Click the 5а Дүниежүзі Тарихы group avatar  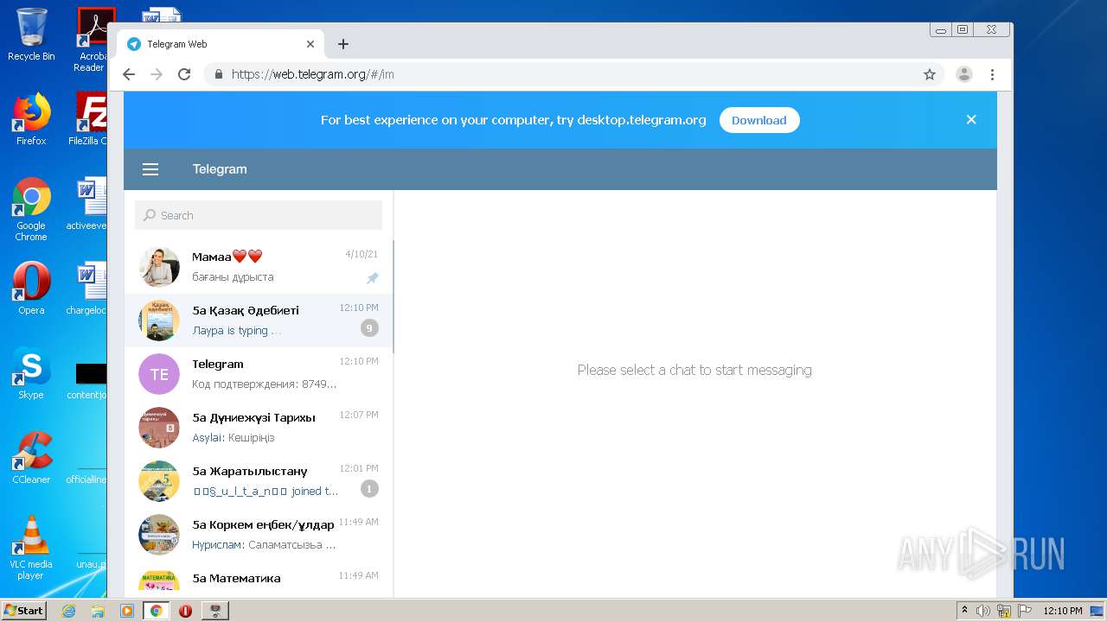coord(159,428)
